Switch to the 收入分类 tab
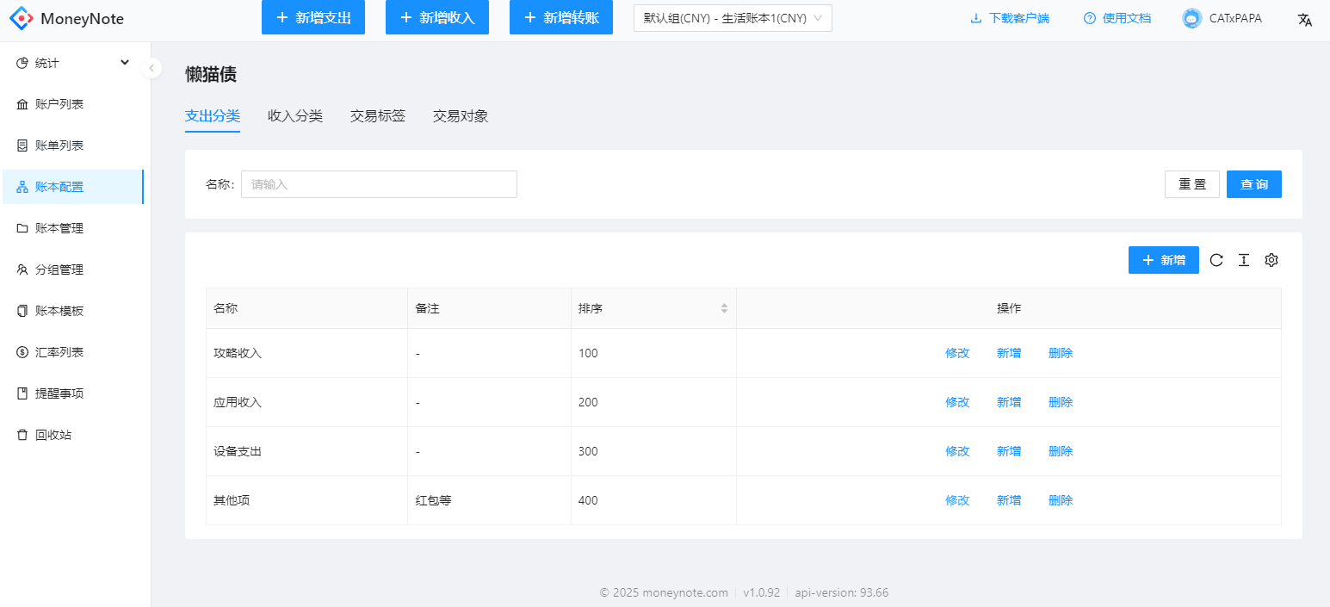This screenshot has width=1330, height=607. (x=295, y=116)
